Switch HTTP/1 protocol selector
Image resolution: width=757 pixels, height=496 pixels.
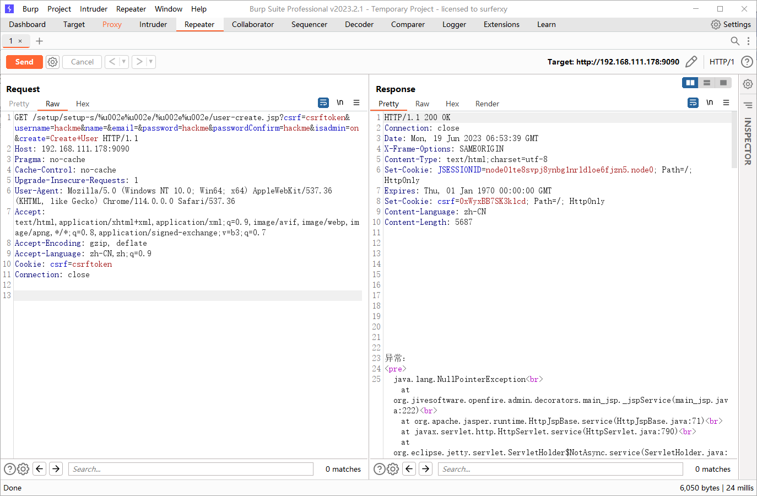pyautogui.click(x=722, y=62)
